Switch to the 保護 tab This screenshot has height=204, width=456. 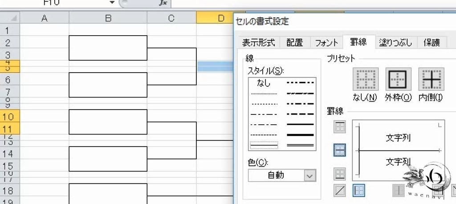(x=432, y=43)
